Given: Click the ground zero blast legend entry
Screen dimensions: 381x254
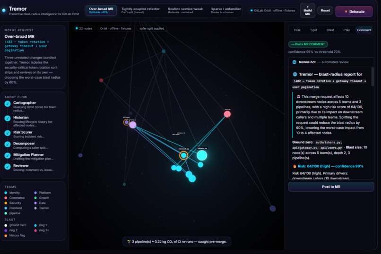Looking at the screenshot, I should (x=16, y=225).
